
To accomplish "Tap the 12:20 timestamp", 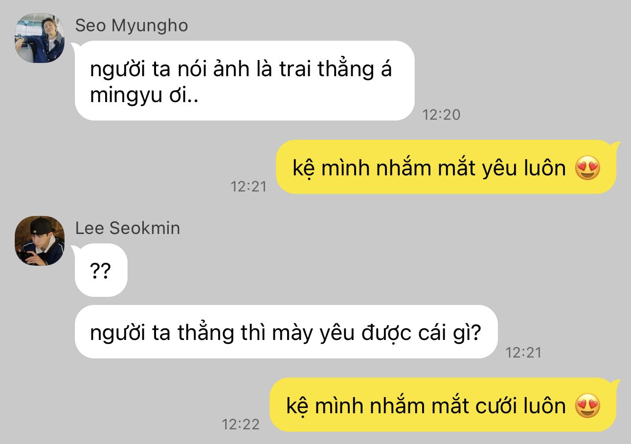I will point(441,115).
